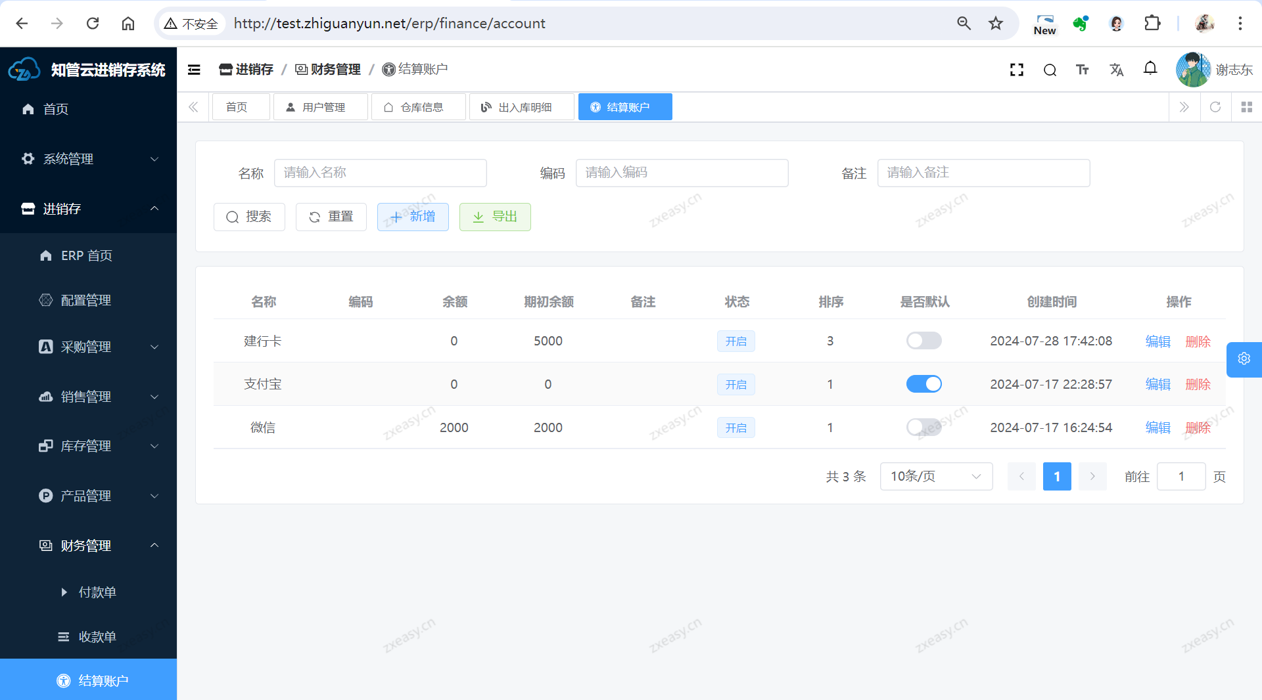Turn on default switch for 微信
The height and width of the screenshot is (700, 1262).
tap(923, 427)
